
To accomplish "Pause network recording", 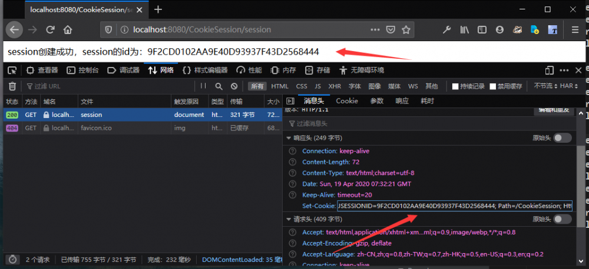I will [x=203, y=86].
